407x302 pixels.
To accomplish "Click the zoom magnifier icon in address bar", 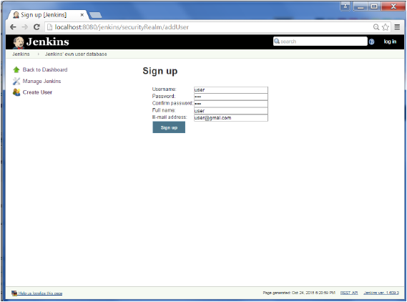I will pyautogui.click(x=376, y=27).
